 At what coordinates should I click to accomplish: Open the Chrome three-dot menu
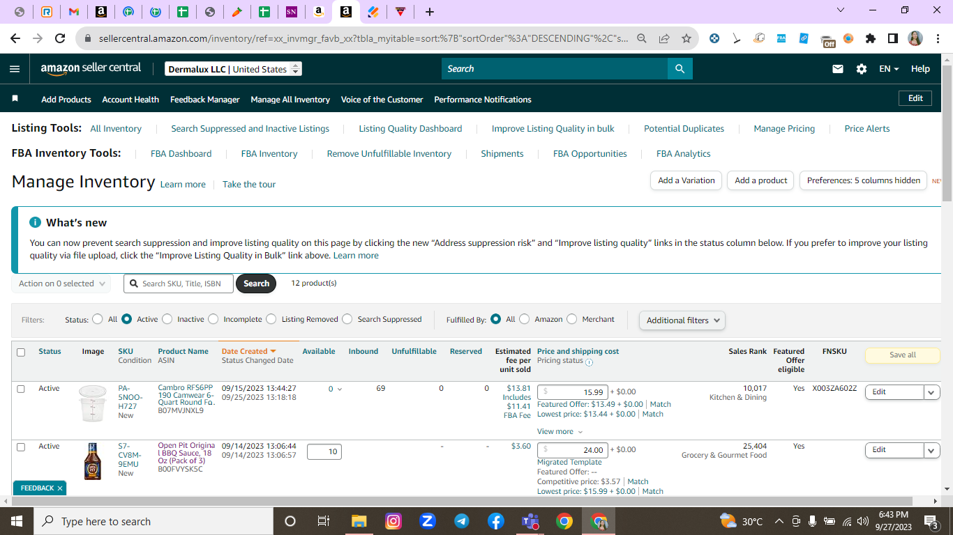pyautogui.click(x=937, y=39)
